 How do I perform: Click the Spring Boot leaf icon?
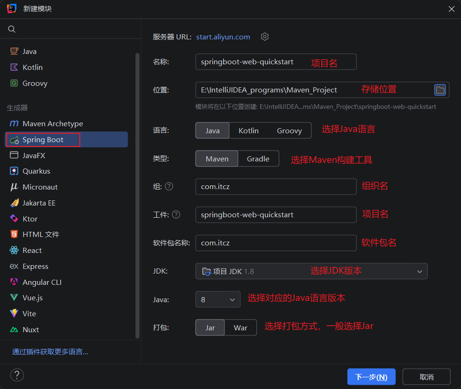point(14,140)
